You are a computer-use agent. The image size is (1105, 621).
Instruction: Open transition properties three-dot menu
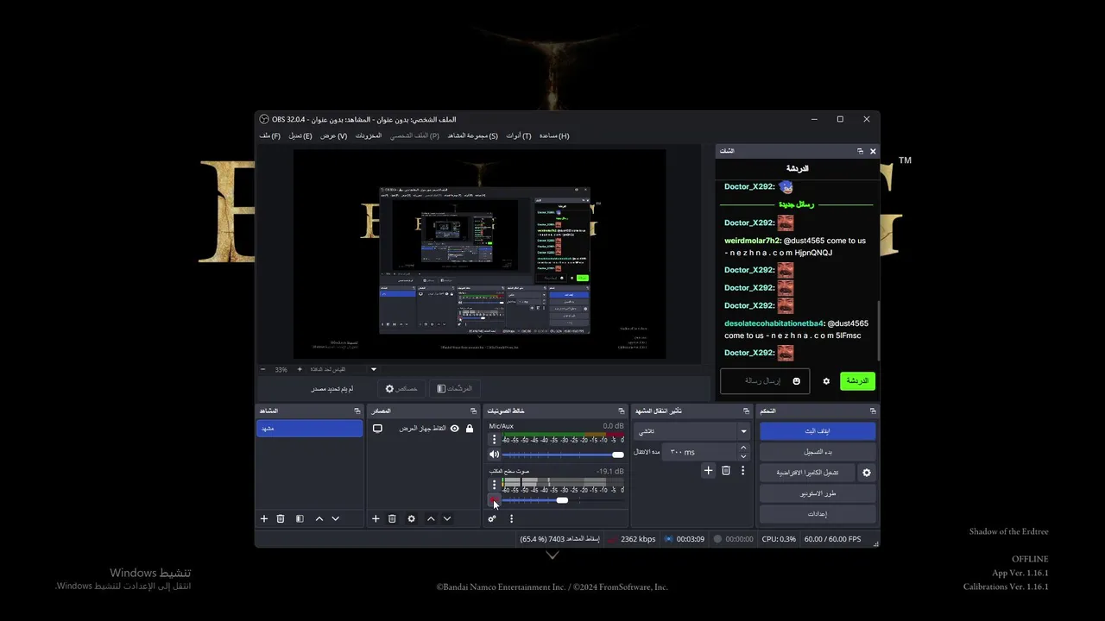(742, 470)
